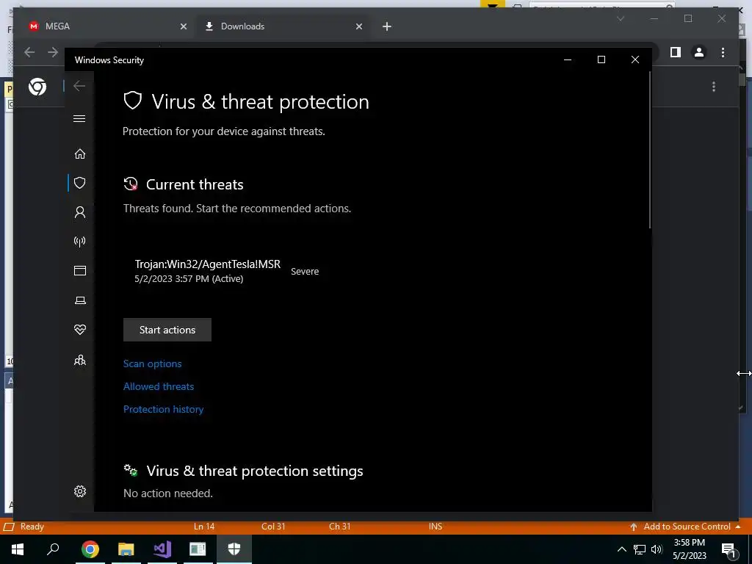Image resolution: width=752 pixels, height=564 pixels.
Task: Click Ch 31 in the status bar
Action: 339,527
